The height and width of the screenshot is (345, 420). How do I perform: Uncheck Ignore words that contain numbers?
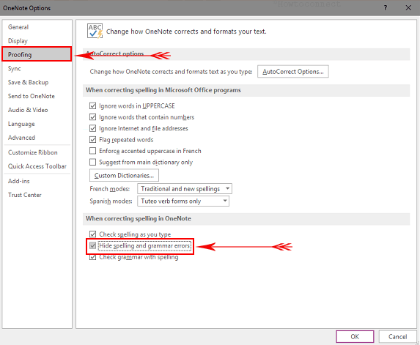coord(92,117)
